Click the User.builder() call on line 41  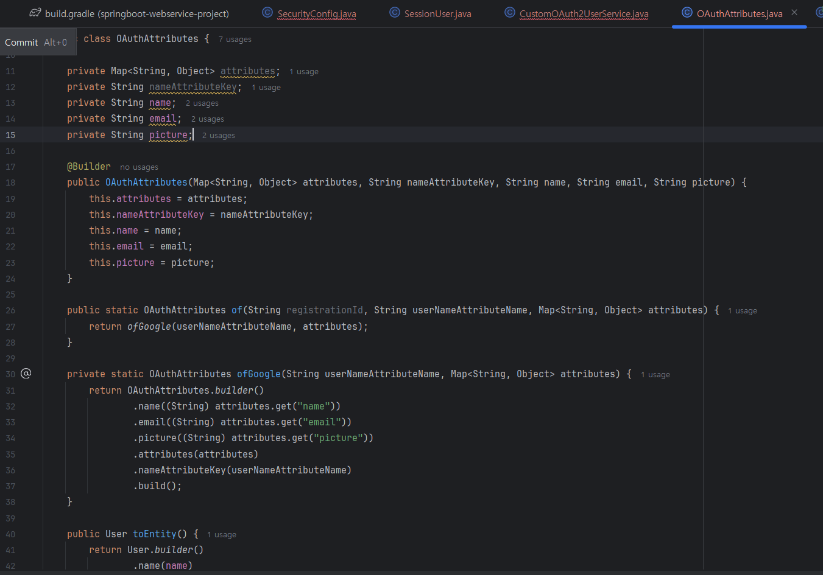166,550
